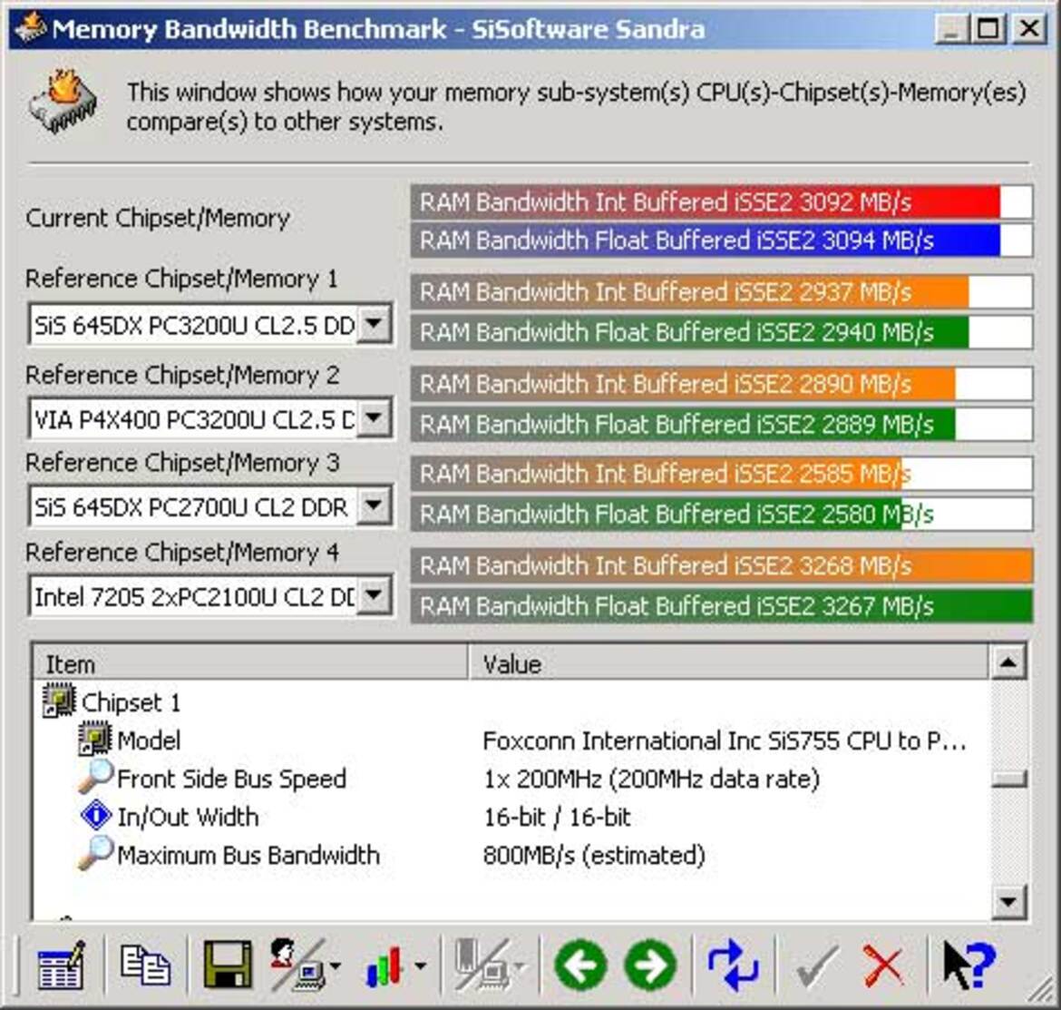1061x1010 pixels.
Task: Click the user and computer toolbar icon
Action: (x=297, y=965)
